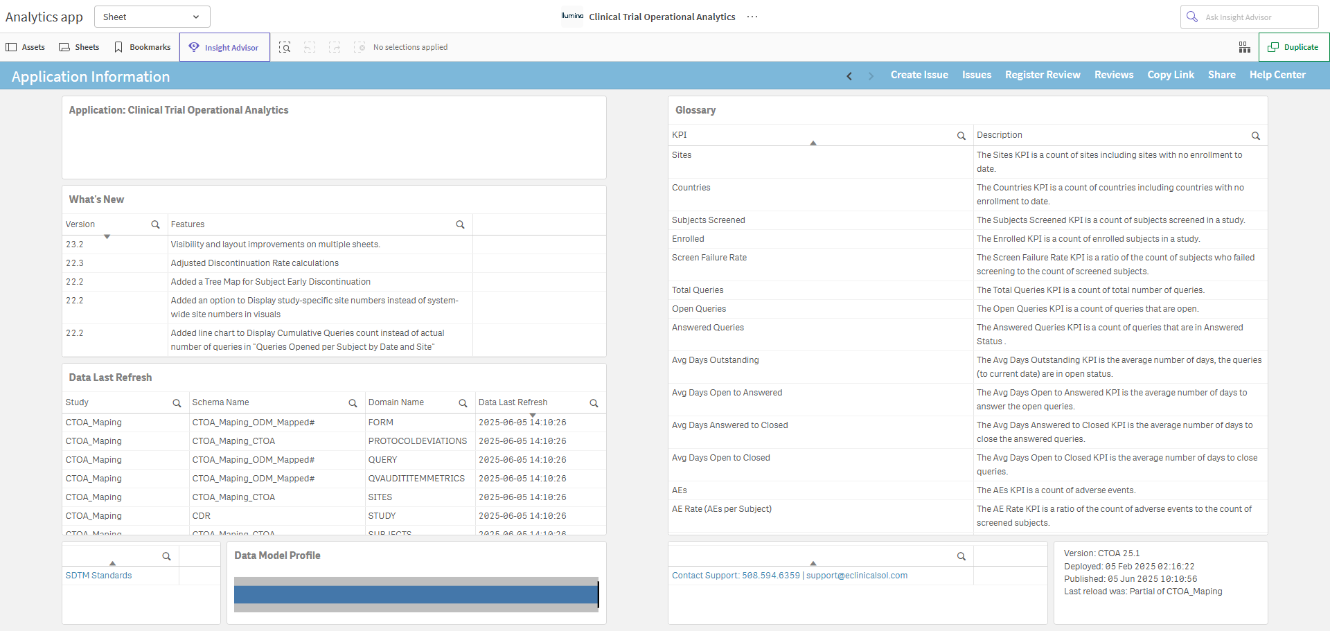Screen dimensions: 1330x631
Task: Sort by the KPI column header
Action: [x=680, y=135]
